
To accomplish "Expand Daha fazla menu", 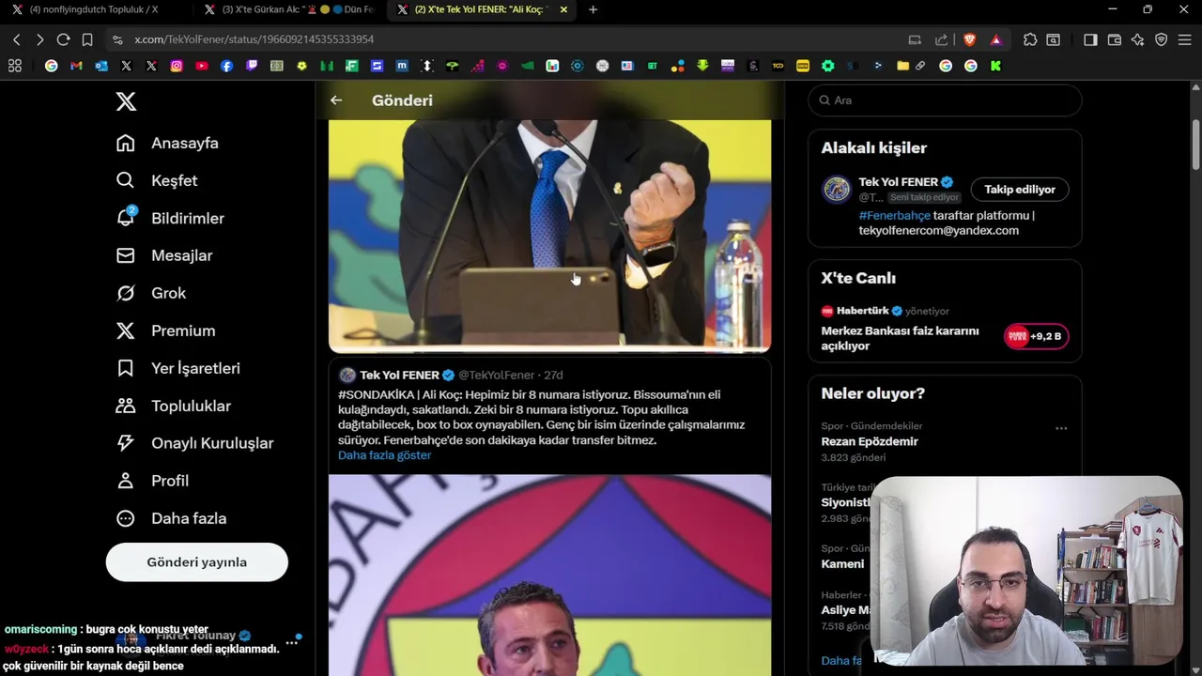I will 171,518.
